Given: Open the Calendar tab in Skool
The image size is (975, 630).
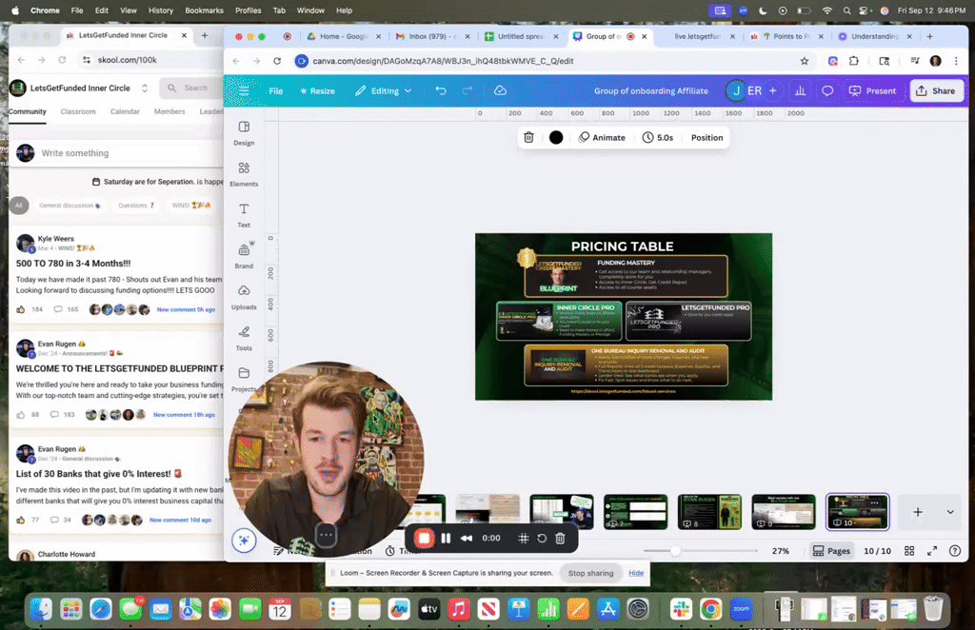Looking at the screenshot, I should 125,112.
